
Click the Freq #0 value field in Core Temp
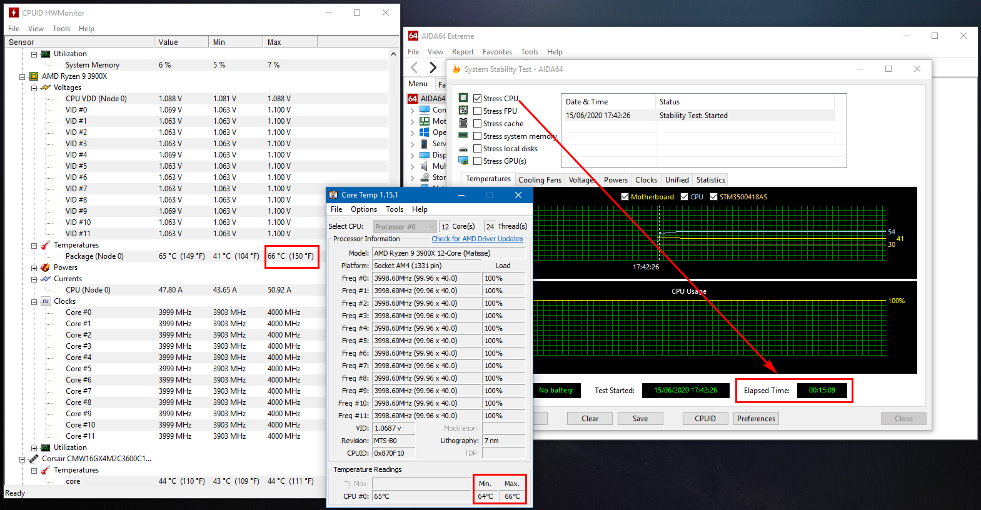[427, 278]
